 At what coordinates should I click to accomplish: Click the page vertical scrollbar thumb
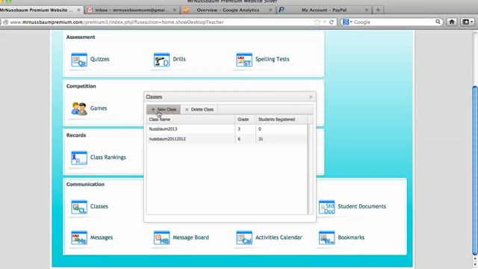(475, 171)
